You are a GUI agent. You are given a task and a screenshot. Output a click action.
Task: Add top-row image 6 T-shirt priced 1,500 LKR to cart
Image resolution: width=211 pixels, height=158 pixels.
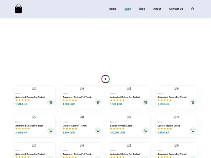193,102
